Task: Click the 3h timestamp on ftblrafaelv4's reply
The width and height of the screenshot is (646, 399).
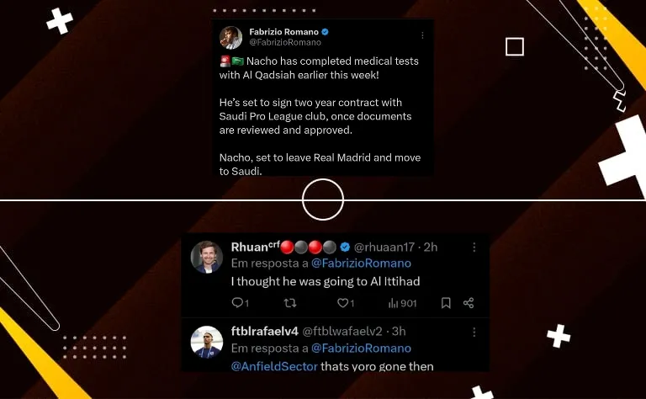Action: click(399, 331)
